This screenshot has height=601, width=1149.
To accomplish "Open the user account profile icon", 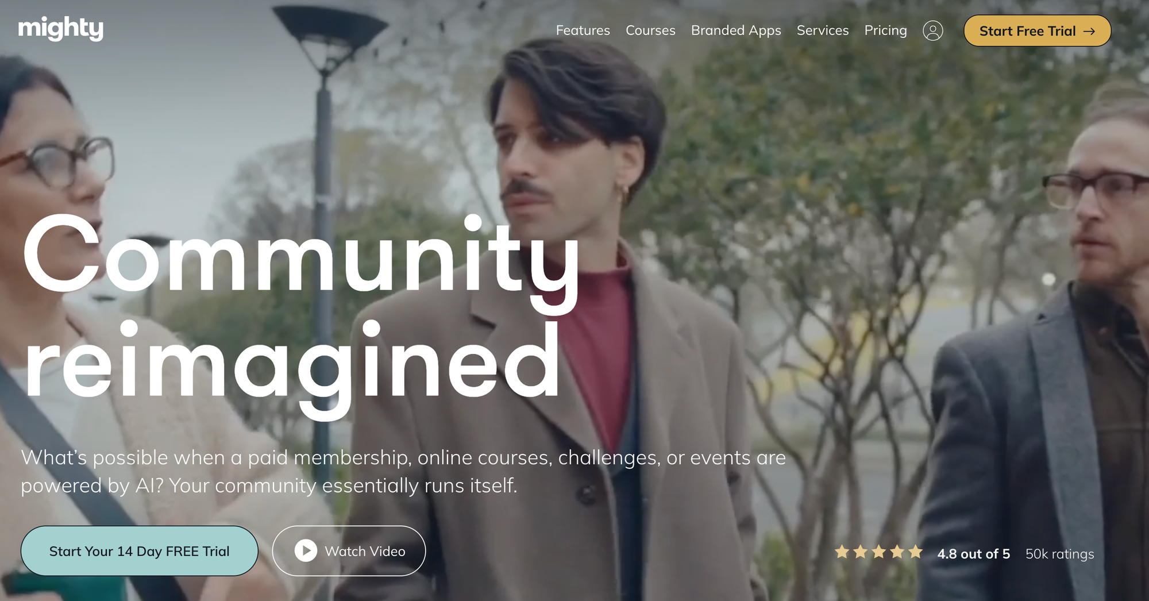I will click(x=932, y=30).
